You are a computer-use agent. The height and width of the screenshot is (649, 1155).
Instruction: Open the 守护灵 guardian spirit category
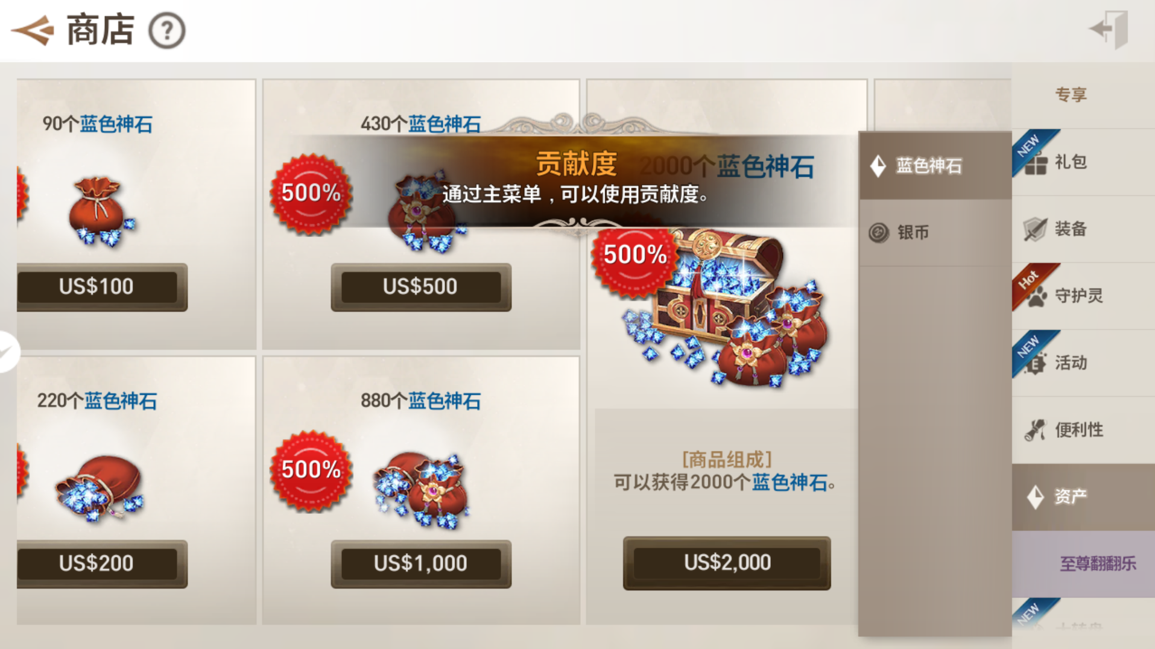coord(1083,296)
